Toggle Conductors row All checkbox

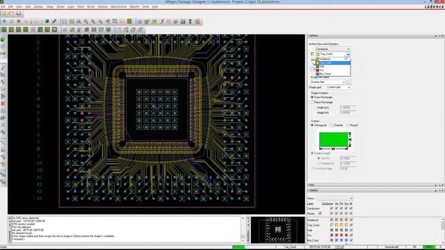[x=351, y=208]
